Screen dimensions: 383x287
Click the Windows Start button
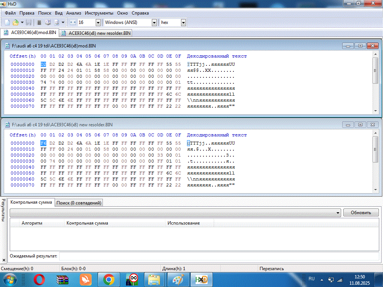pyautogui.click(x=10, y=280)
